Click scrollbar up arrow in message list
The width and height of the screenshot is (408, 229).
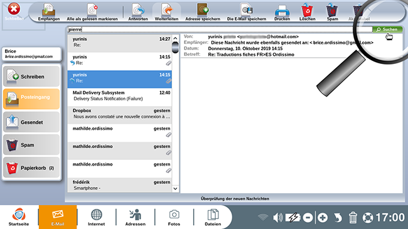175,38
